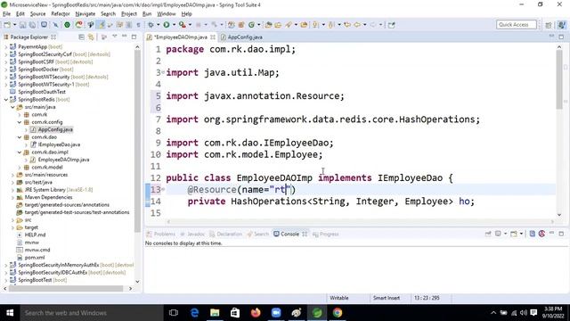570x321 pixels.
Task: Collapse the SpringBootRedis project
Action: click(x=6, y=99)
